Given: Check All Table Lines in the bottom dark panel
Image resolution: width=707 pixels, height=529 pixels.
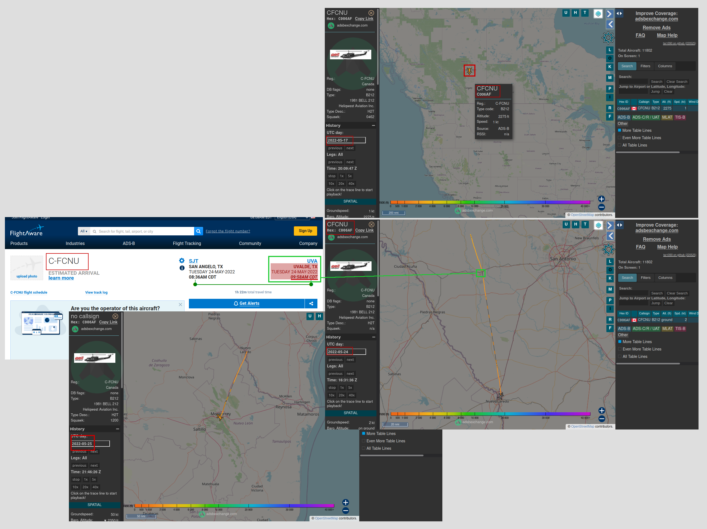Looking at the screenshot, I should pos(363,448).
